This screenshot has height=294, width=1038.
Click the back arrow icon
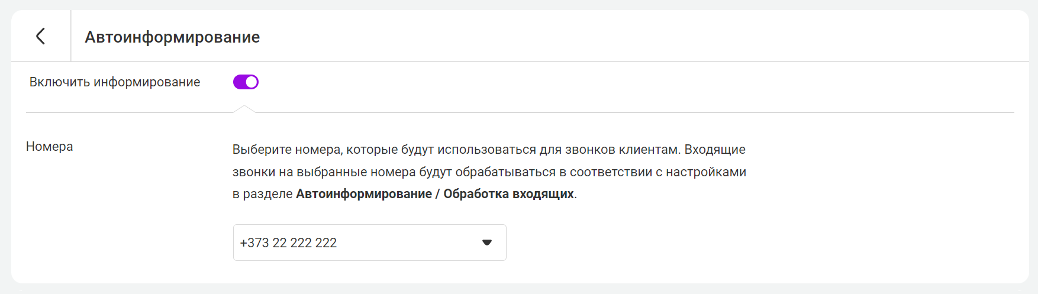[x=40, y=36]
